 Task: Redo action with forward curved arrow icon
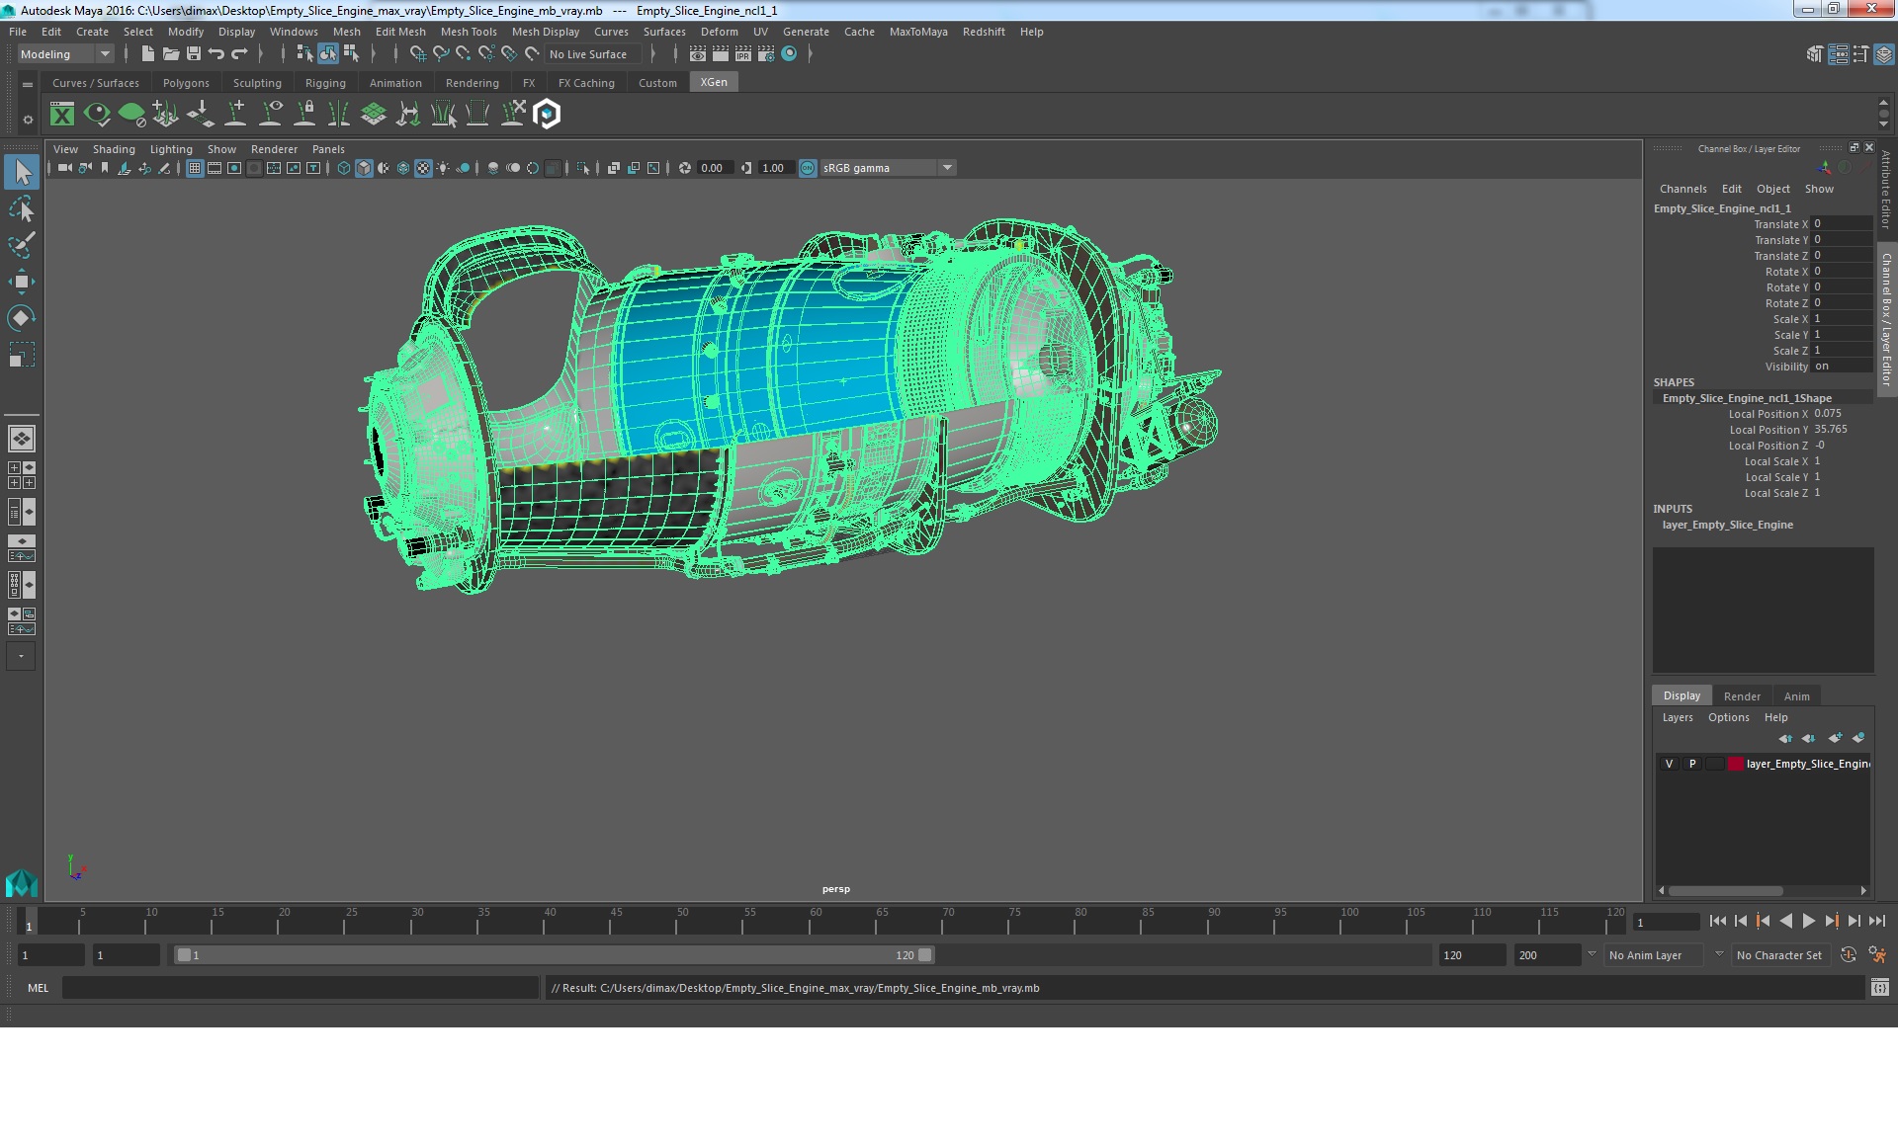[238, 54]
